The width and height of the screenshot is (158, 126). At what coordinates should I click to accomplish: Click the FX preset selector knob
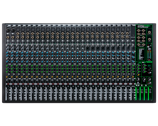(x=150, y=69)
